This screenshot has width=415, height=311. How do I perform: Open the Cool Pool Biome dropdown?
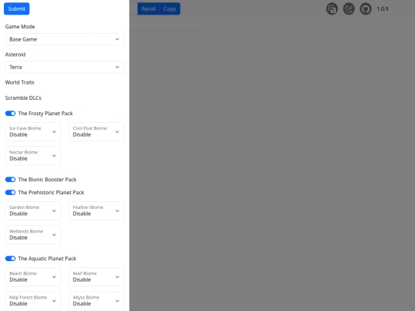pos(96,132)
